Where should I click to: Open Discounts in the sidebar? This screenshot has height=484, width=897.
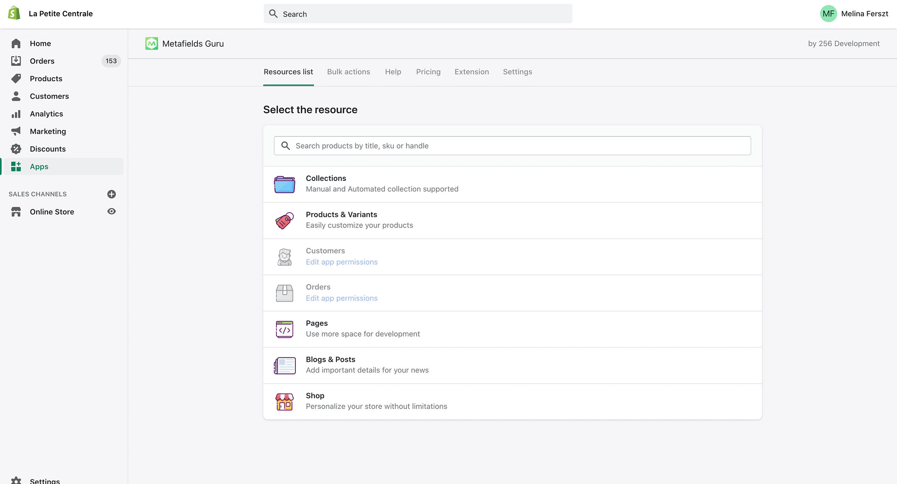pos(48,149)
